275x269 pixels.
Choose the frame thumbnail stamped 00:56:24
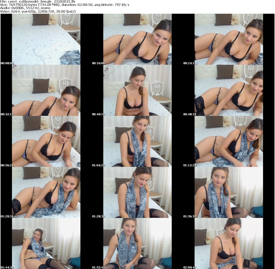pos(46,141)
